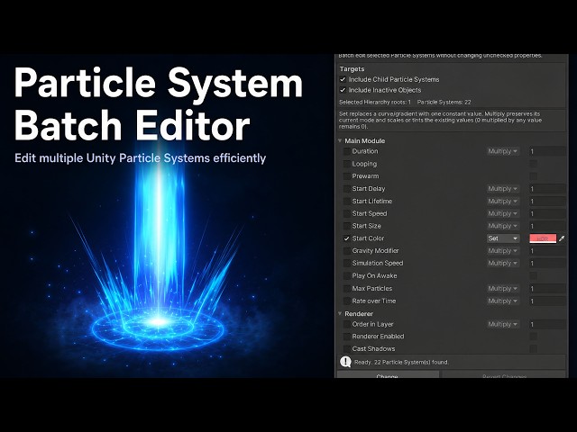Open the Start Color Set dropdown

coord(503,238)
